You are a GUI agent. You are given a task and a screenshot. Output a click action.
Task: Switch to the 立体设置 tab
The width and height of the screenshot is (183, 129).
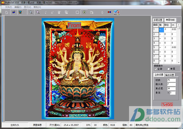pos(159,75)
